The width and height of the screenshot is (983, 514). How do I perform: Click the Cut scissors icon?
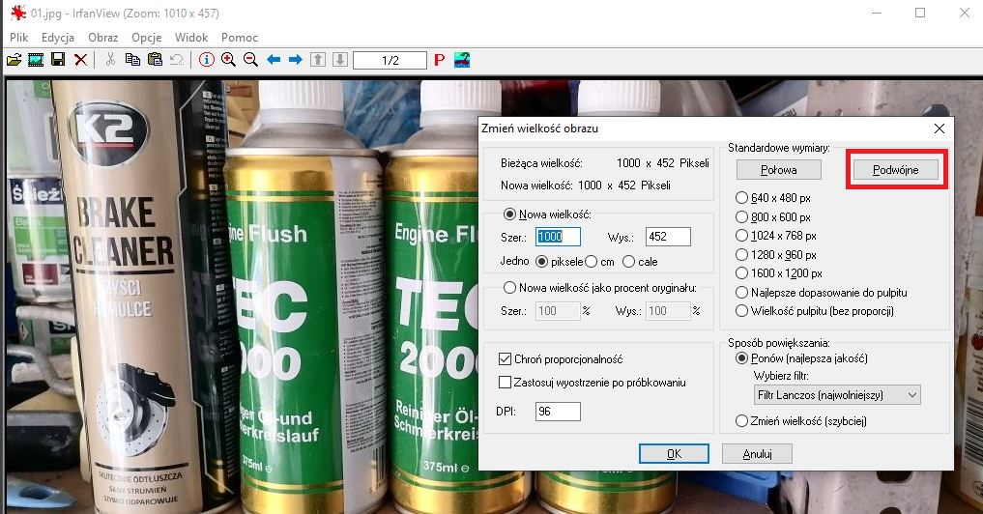(110, 60)
